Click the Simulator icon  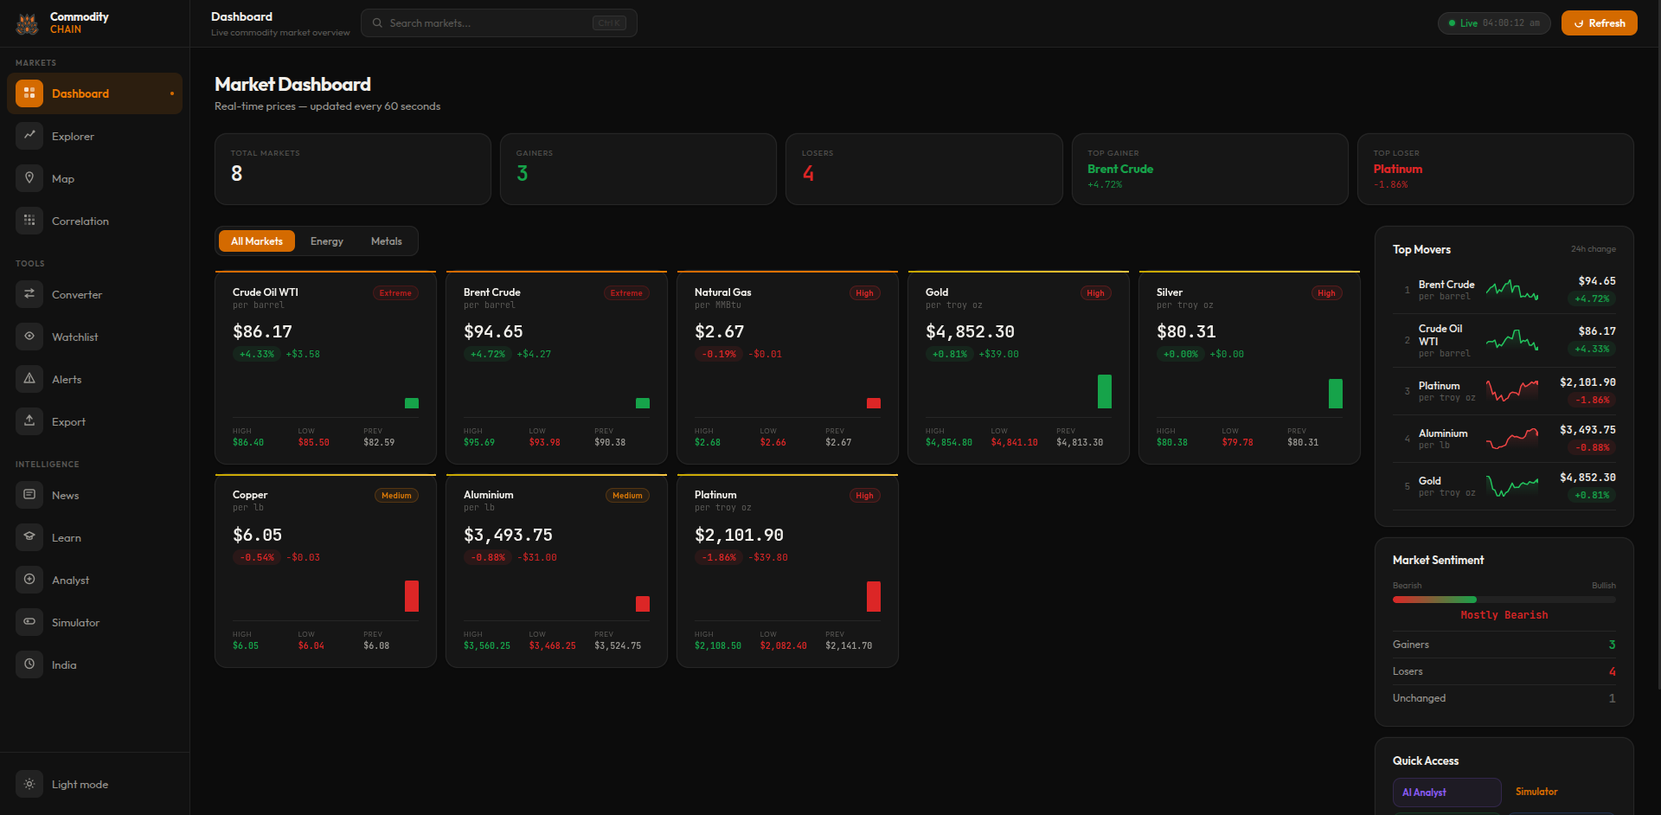click(x=29, y=621)
